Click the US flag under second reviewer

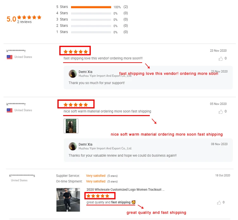(10, 110)
